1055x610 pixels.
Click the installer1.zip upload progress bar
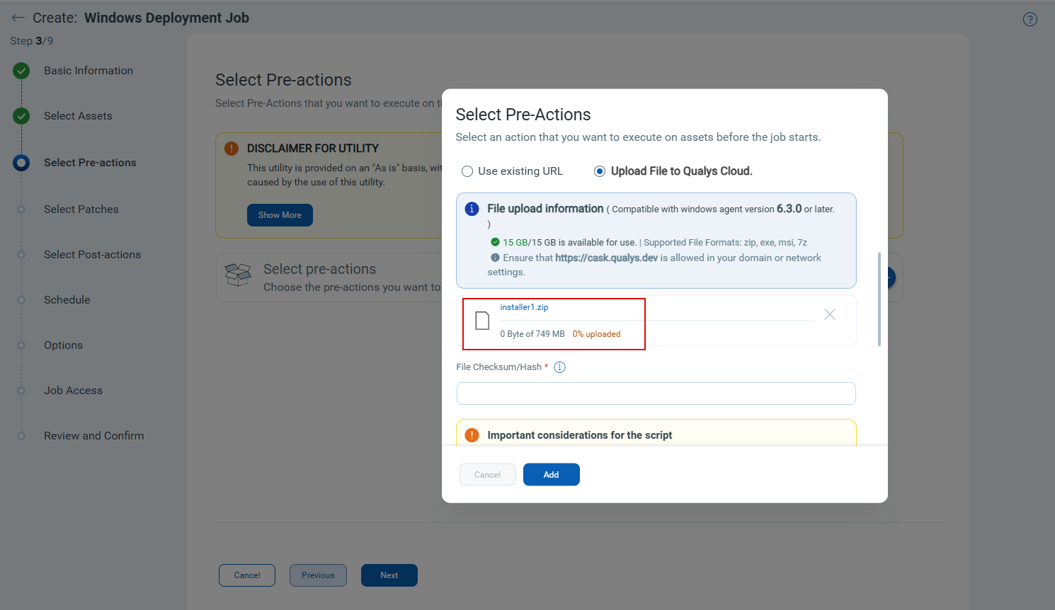pyautogui.click(x=656, y=321)
